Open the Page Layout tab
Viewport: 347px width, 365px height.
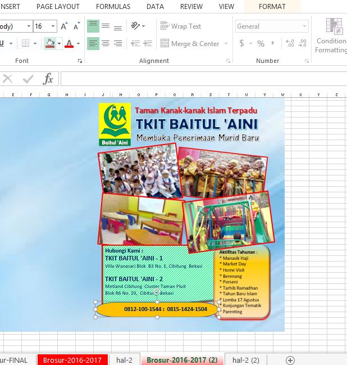58,7
